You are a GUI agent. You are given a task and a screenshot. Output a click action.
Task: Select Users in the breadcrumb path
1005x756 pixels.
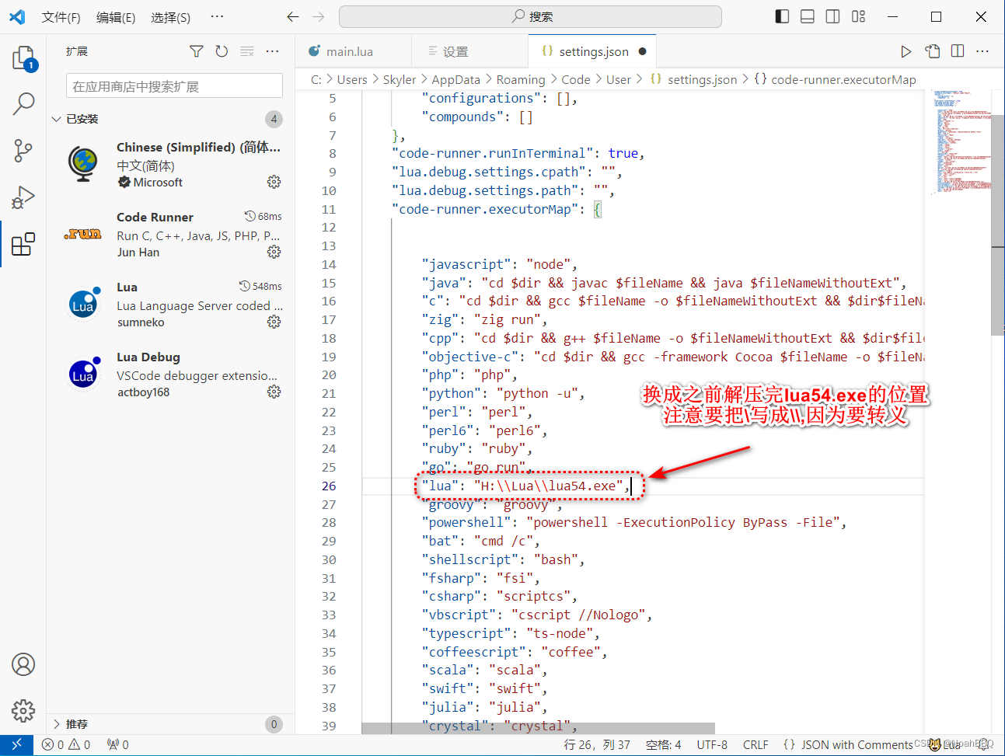(352, 79)
